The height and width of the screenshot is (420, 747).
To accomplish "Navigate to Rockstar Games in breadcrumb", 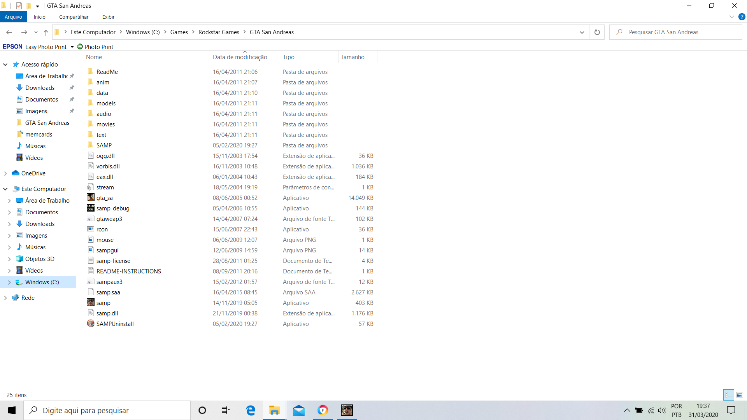I will pos(219,32).
